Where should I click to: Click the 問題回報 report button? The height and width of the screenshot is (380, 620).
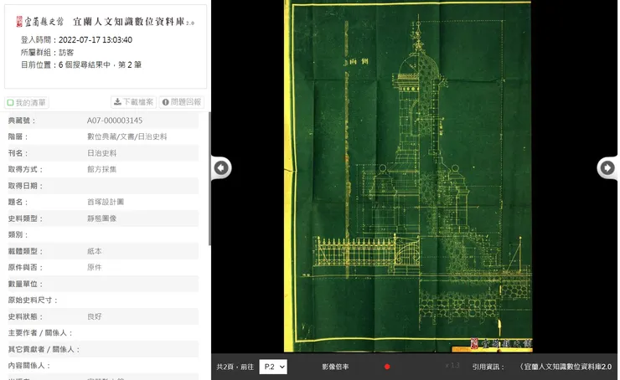click(x=182, y=102)
